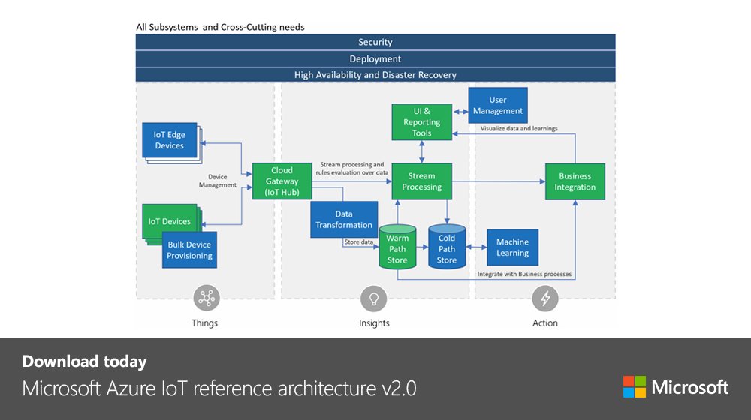Click the Machine Learning box
751x420 pixels.
[512, 247]
